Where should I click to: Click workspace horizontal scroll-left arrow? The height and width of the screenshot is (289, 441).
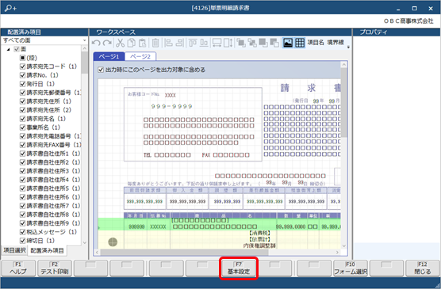(97, 253)
